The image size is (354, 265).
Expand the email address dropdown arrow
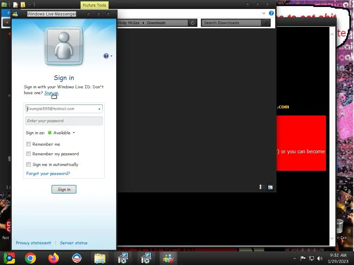tap(99, 109)
